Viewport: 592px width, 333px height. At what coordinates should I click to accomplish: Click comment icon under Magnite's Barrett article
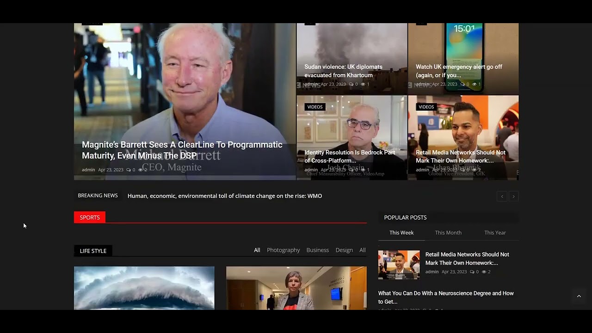click(129, 170)
